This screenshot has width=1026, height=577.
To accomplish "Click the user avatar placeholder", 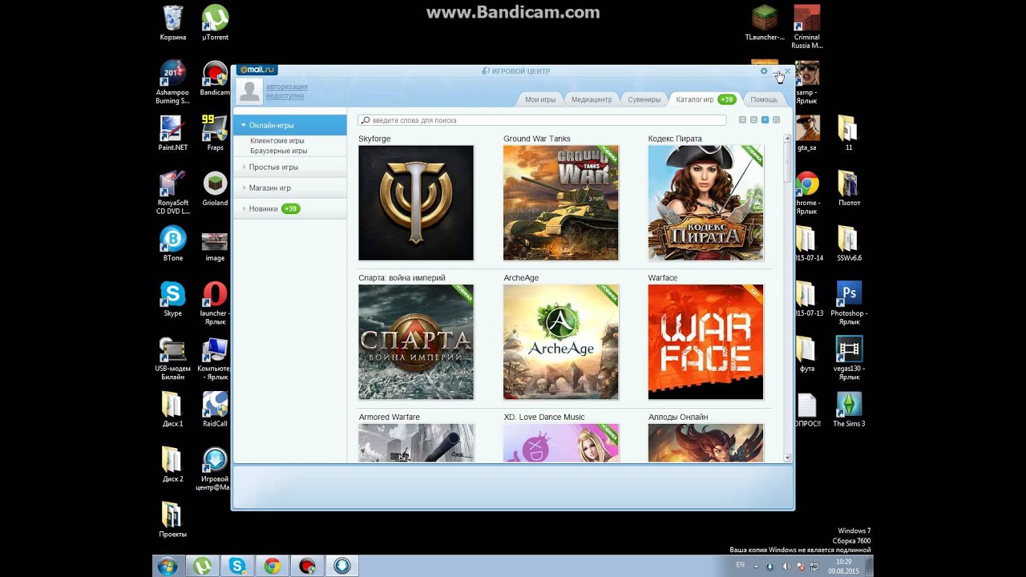I will click(x=249, y=91).
